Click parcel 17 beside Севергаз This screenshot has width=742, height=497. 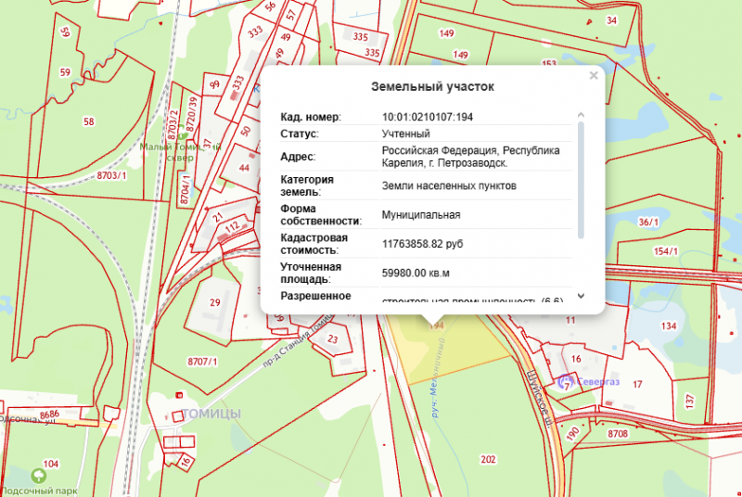pos(637,383)
